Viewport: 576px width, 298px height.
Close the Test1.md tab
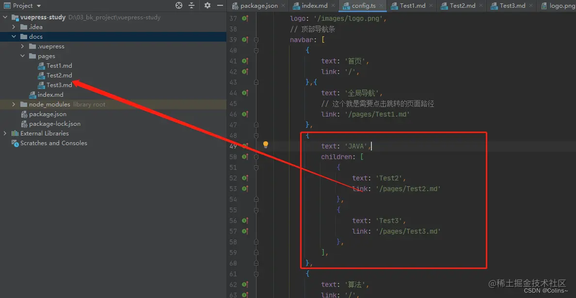pos(431,5)
